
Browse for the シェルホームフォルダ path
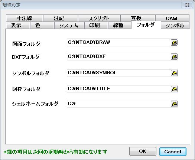point(174,104)
